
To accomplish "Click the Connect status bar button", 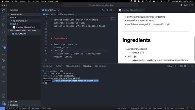I will [x=21, y=108].
